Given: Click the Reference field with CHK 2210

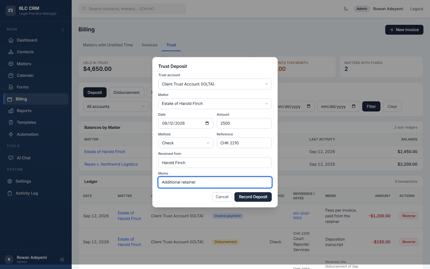Looking at the screenshot, I should (244, 143).
